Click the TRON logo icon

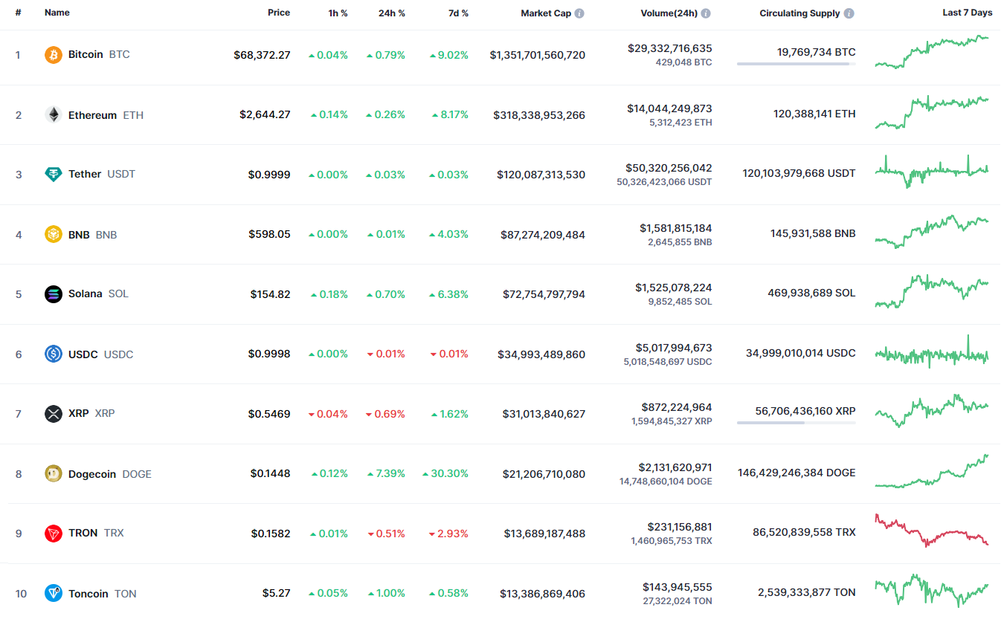click(54, 534)
